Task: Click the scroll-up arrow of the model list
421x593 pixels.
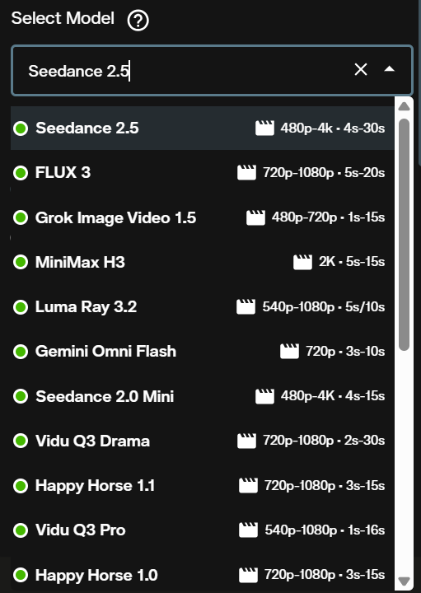Action: pos(404,106)
